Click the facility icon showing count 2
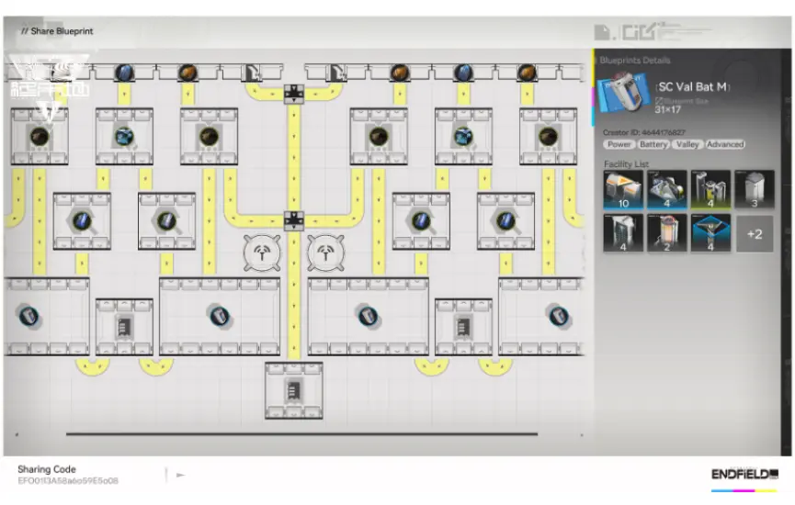The image size is (795, 505). pyautogui.click(x=666, y=233)
